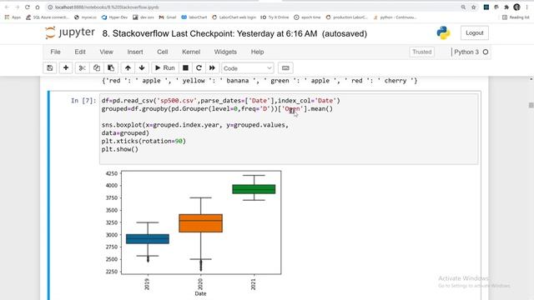Click the Python 3 kernel indicator circle
This screenshot has height=300, width=534.
(486, 52)
